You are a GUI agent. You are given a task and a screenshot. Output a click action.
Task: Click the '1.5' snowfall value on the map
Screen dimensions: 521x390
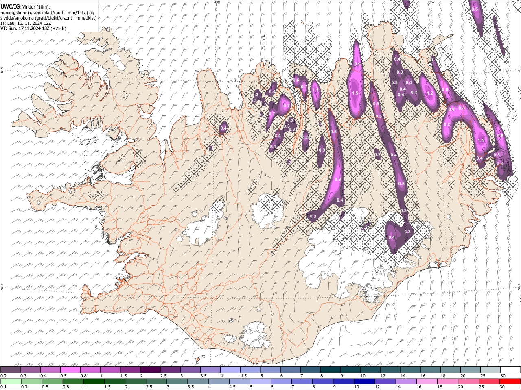pos(355,93)
